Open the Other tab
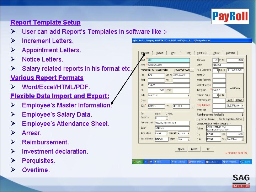Viewport: 256px width, 192px height. point(174,53)
